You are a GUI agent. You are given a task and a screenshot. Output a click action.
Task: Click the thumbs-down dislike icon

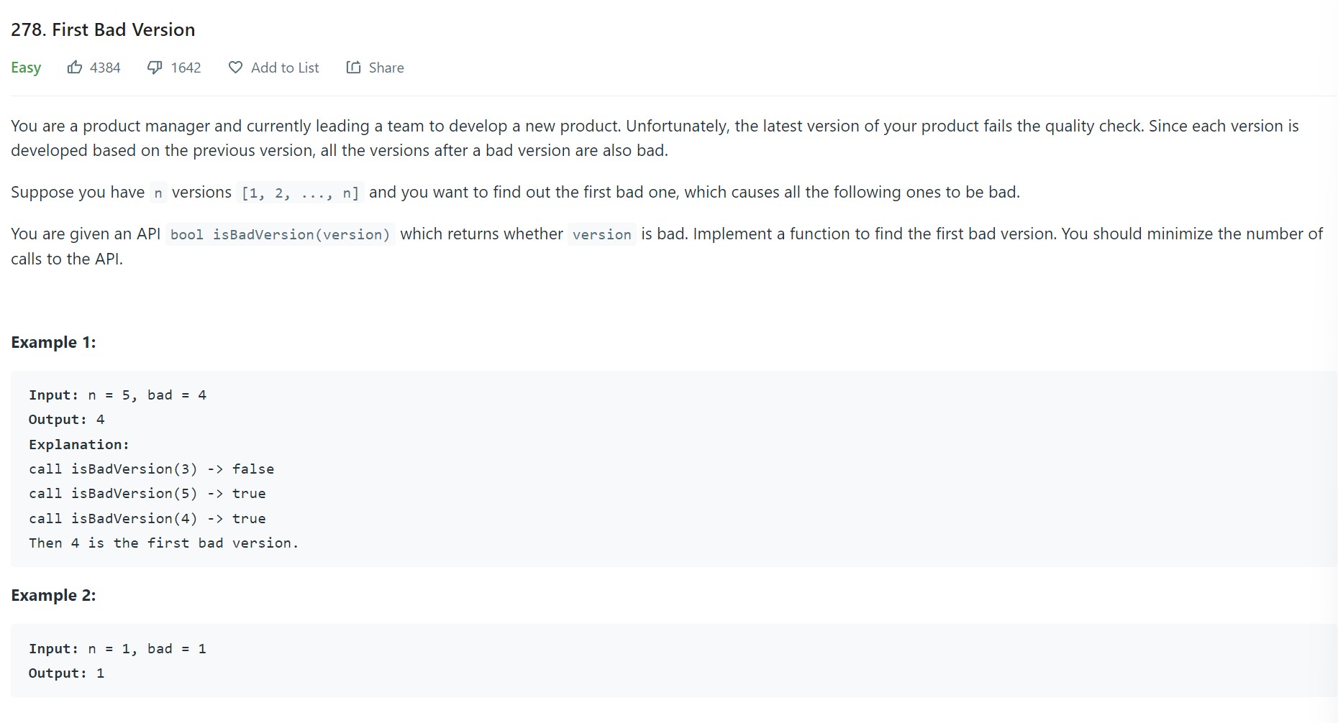click(x=155, y=68)
